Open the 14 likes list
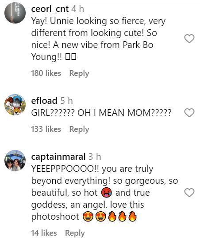Viewport: 200px width, 245px height. point(44,233)
